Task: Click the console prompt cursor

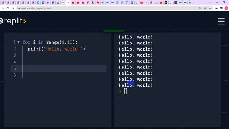Action: pos(126,91)
